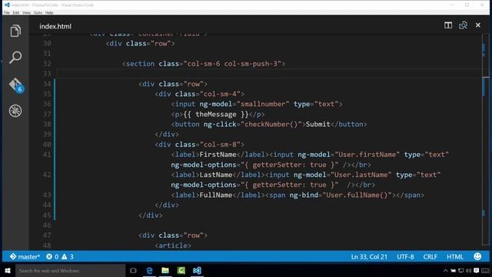This screenshot has height=277, width=492.
Task: Switch to Visual Studio Code taskbar icon
Action: [197, 270]
